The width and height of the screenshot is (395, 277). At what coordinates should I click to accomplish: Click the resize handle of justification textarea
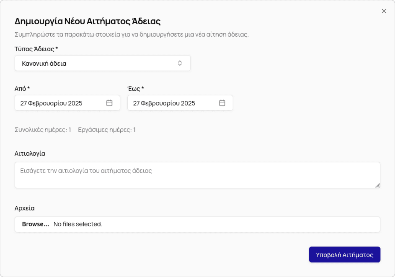tap(377, 185)
